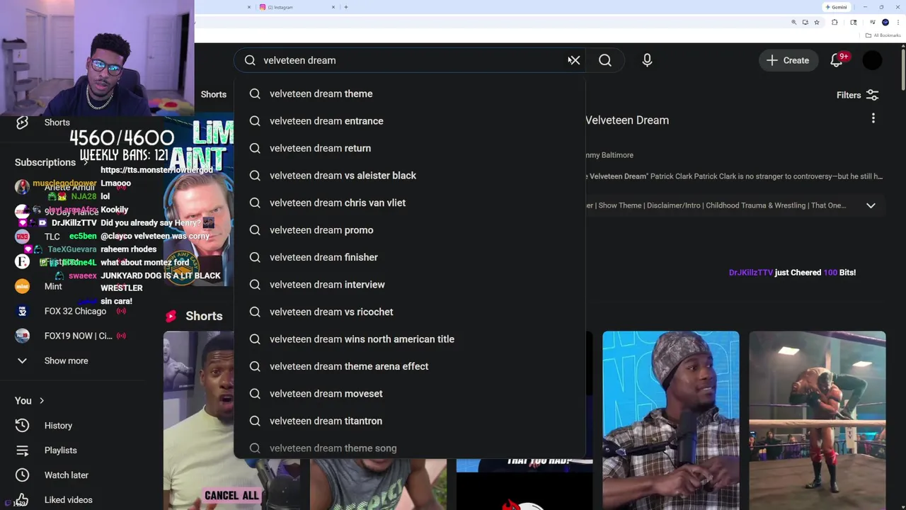906x510 pixels.
Task: Open the Mint channel avatar
Action: [22, 286]
